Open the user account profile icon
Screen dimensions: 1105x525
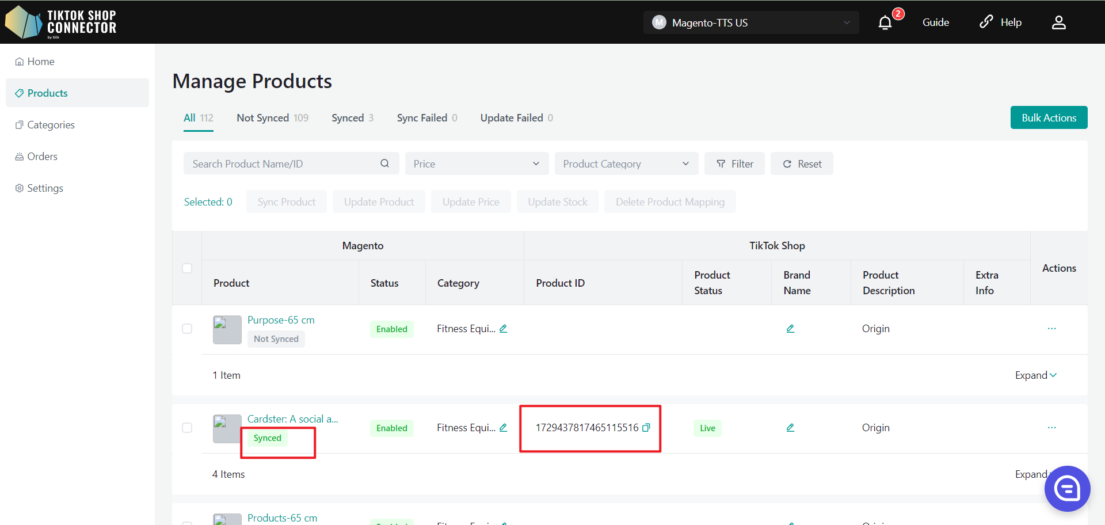(1058, 22)
